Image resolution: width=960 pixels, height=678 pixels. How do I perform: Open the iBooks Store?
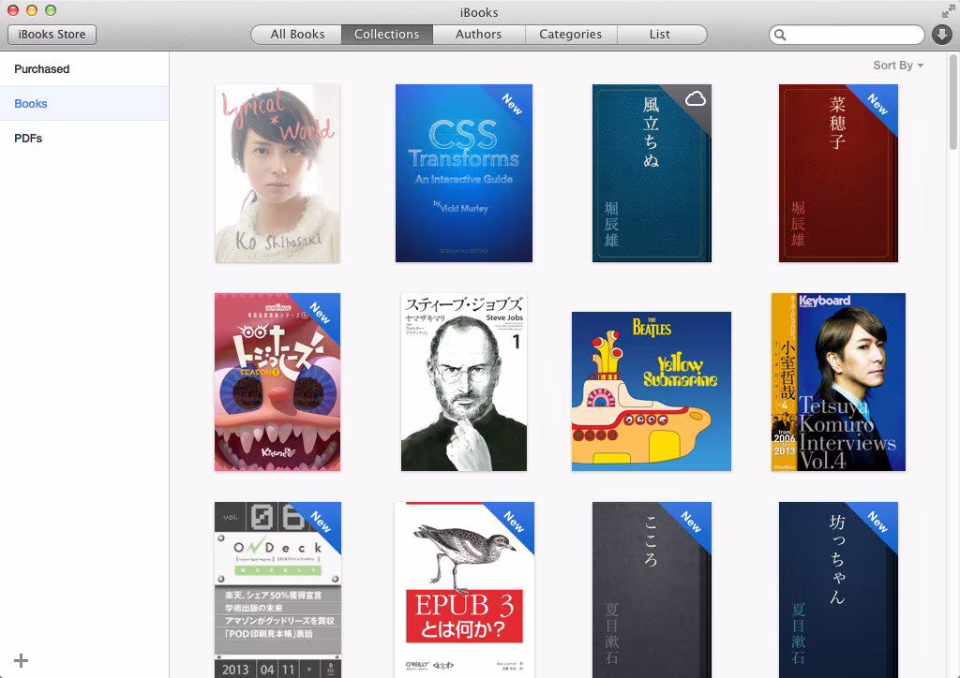pos(52,35)
